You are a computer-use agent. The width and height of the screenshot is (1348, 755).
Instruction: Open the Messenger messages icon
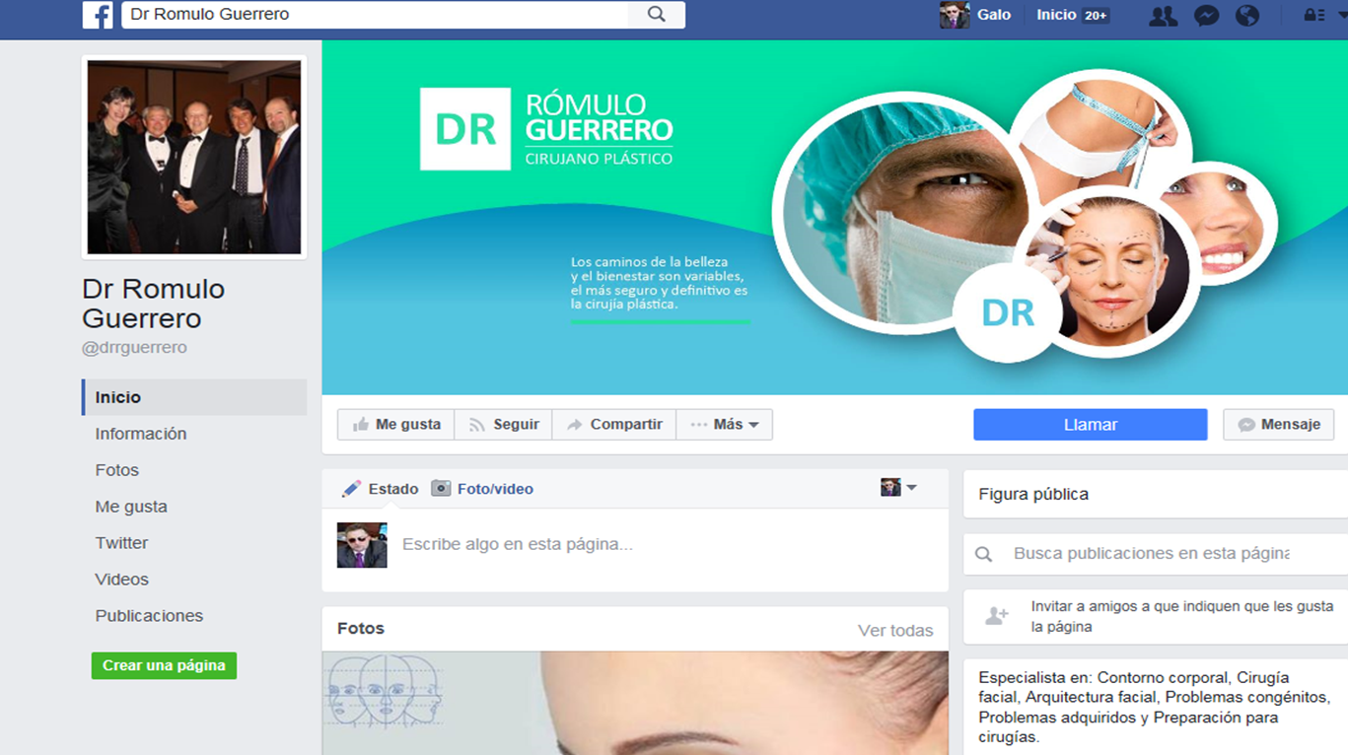[1206, 16]
